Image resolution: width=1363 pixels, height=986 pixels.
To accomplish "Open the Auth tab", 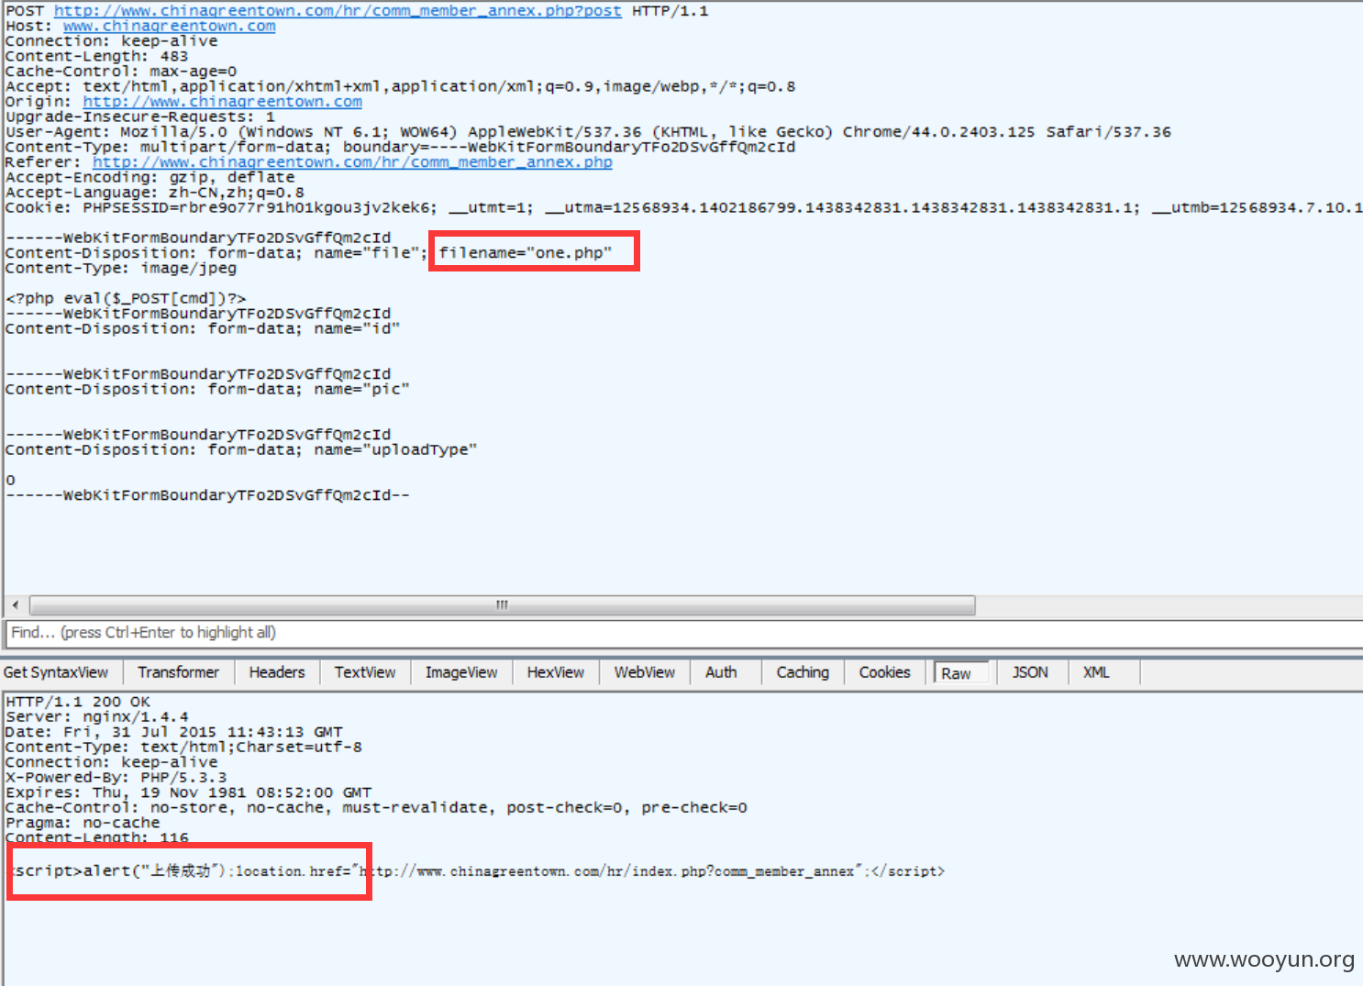I will coord(721,672).
